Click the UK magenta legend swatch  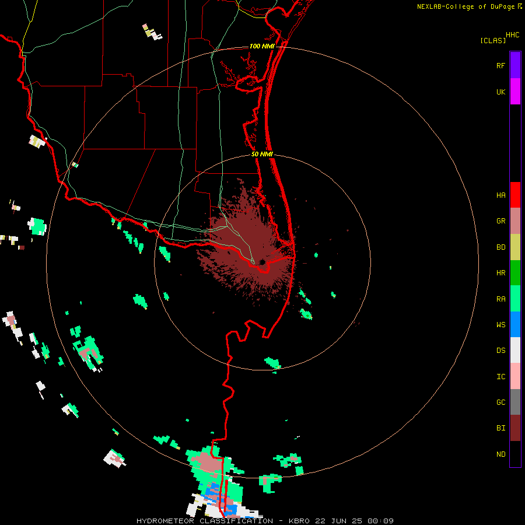pos(515,91)
